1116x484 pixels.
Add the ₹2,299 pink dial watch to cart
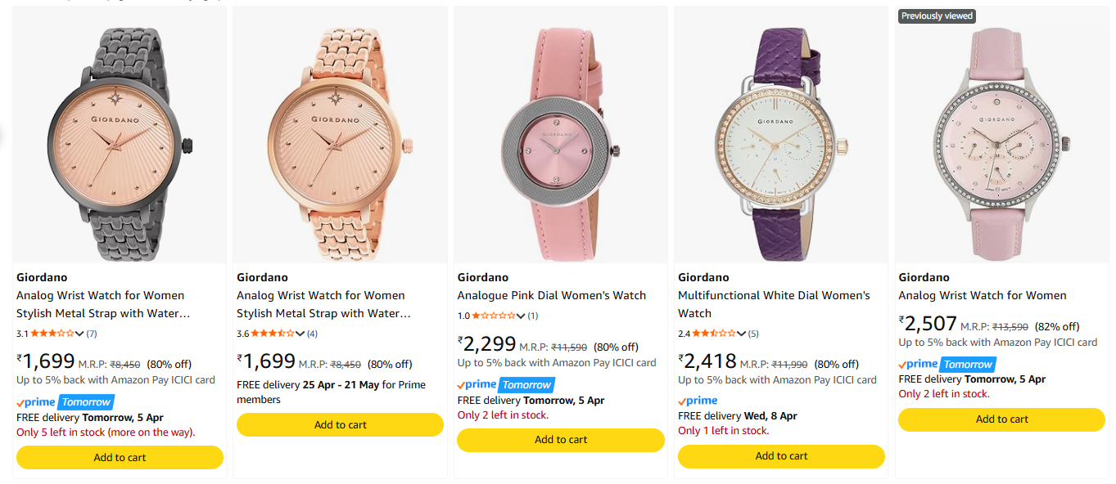click(x=561, y=440)
